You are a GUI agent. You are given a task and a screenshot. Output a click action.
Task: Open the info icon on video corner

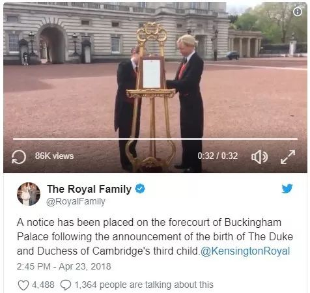(x=298, y=12)
